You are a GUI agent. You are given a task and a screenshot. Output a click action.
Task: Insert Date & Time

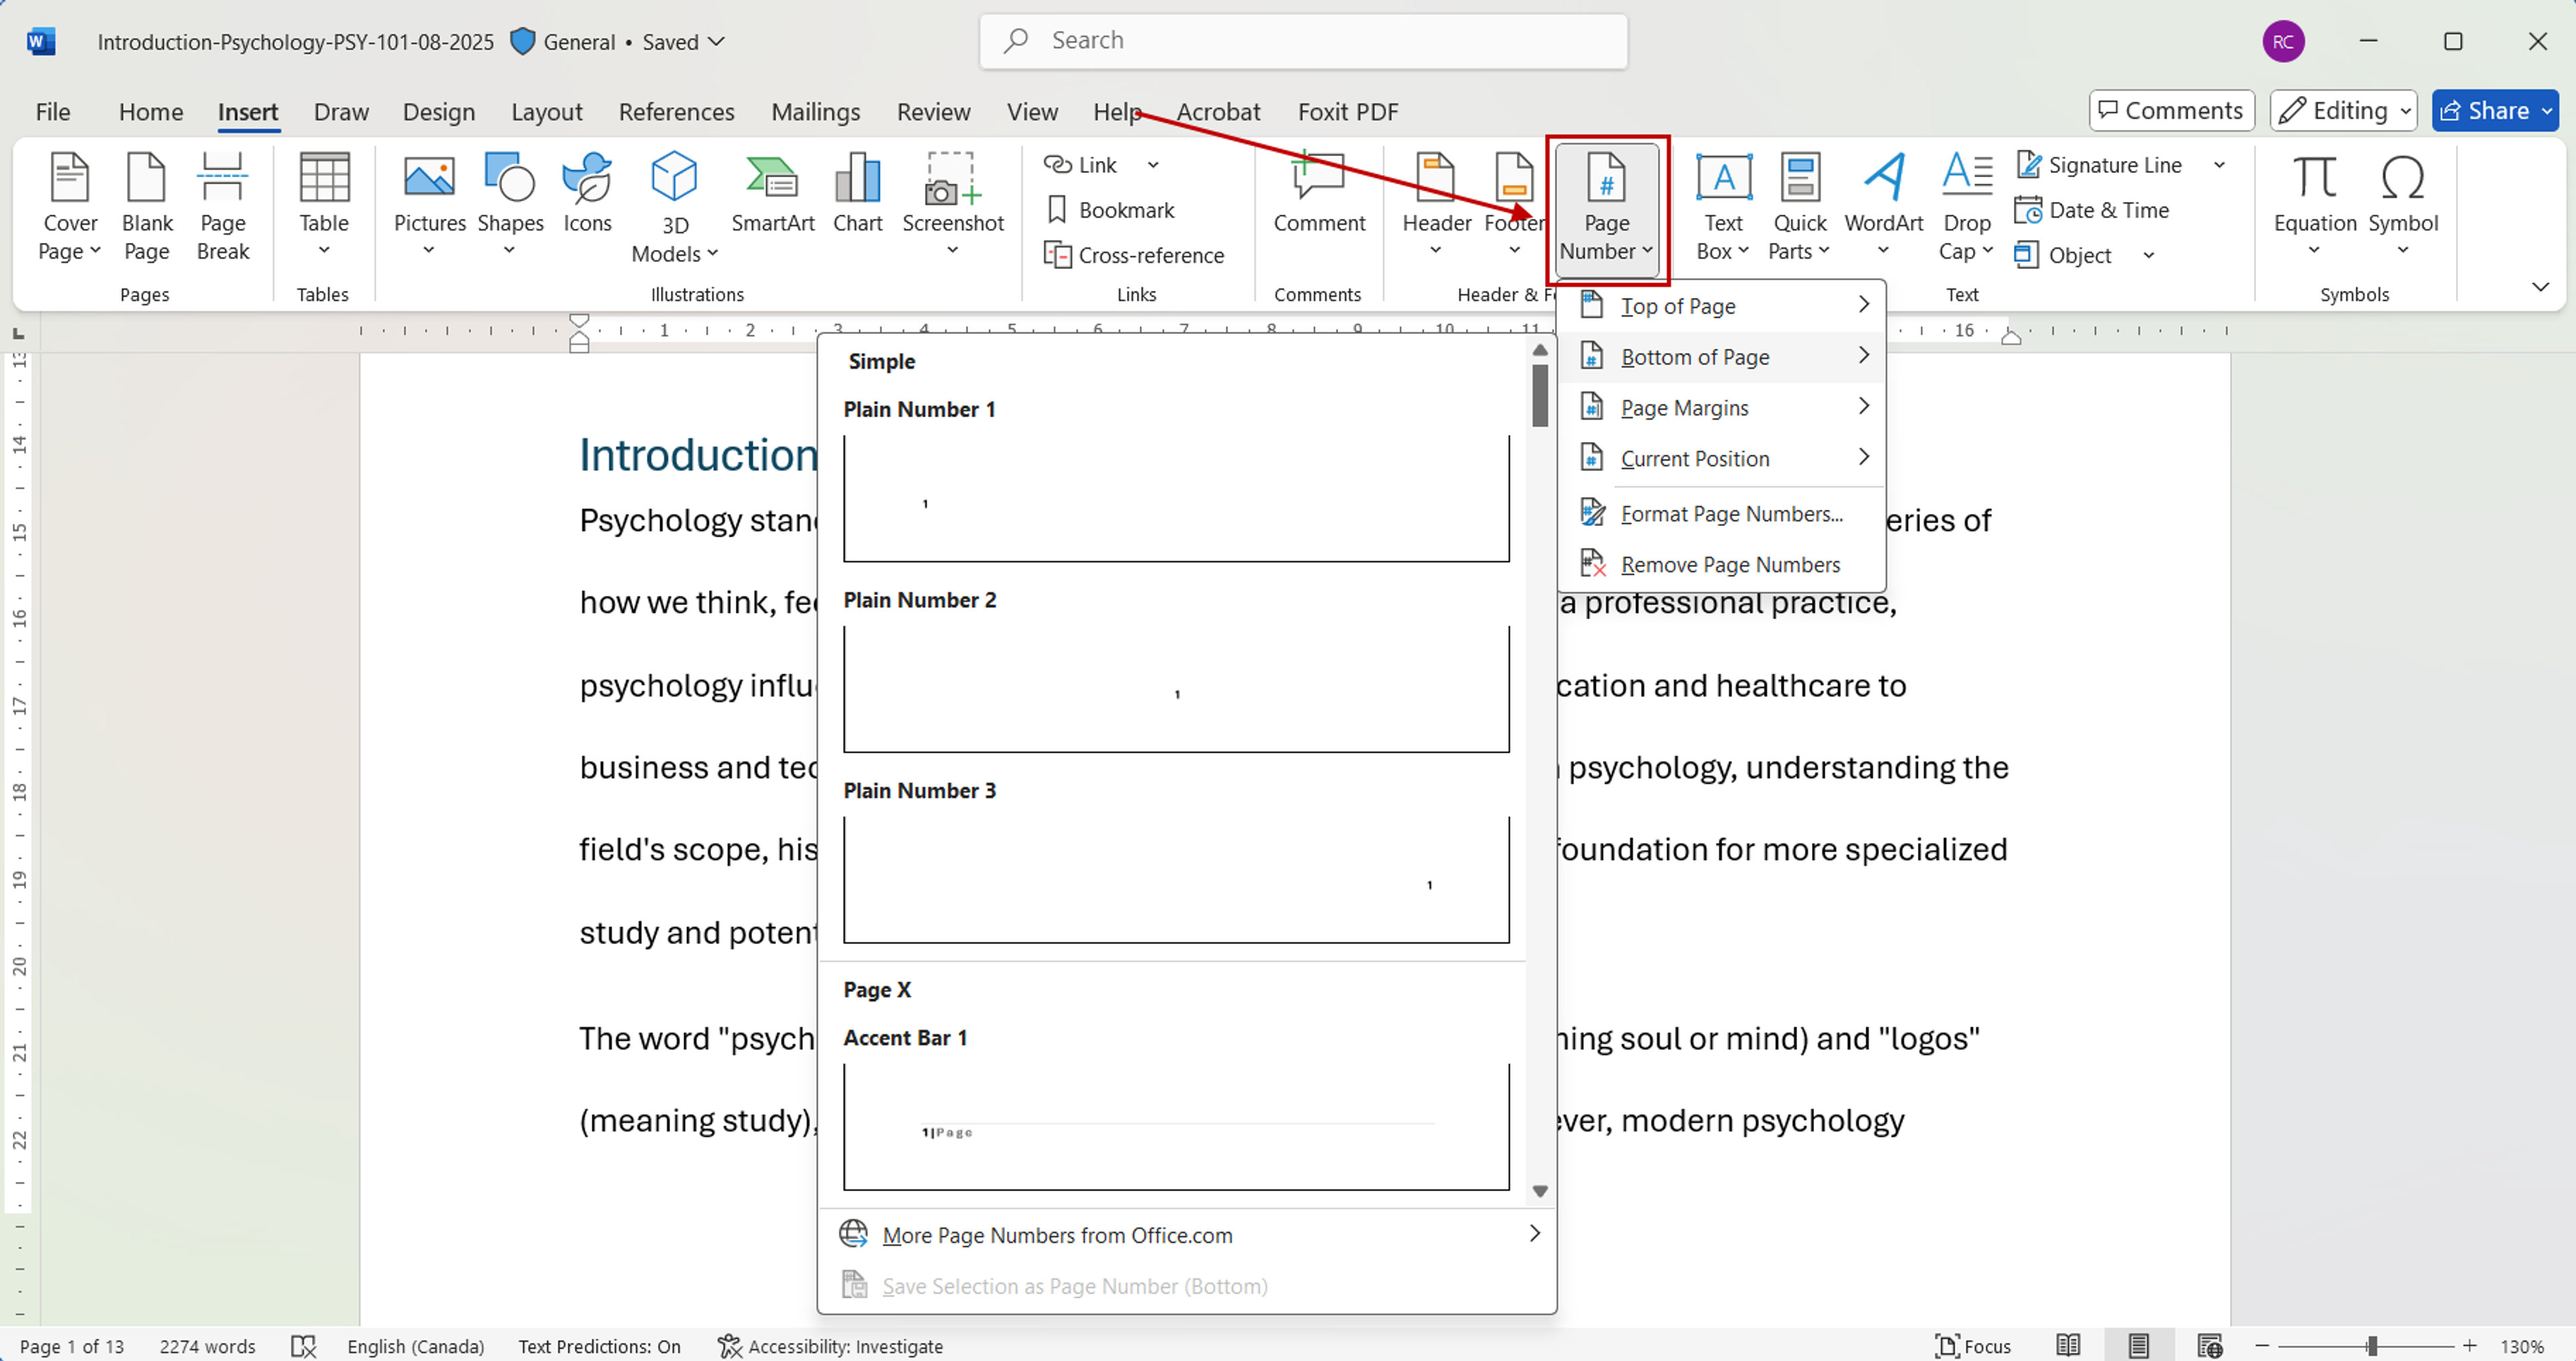click(2092, 210)
